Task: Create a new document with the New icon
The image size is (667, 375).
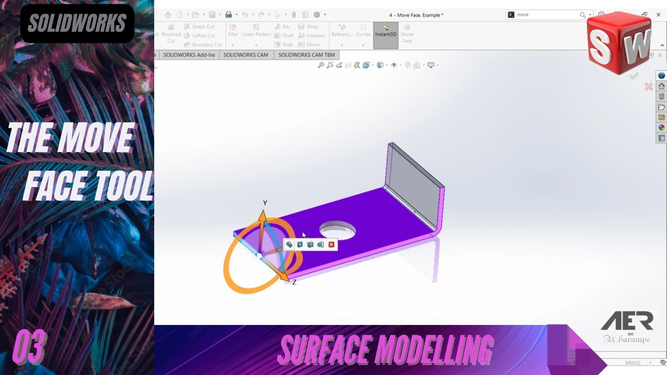Action: [180, 15]
